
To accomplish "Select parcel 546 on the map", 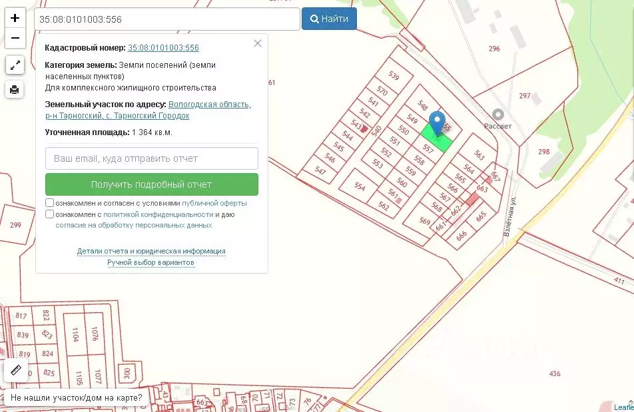I will pyautogui.click(x=330, y=158).
